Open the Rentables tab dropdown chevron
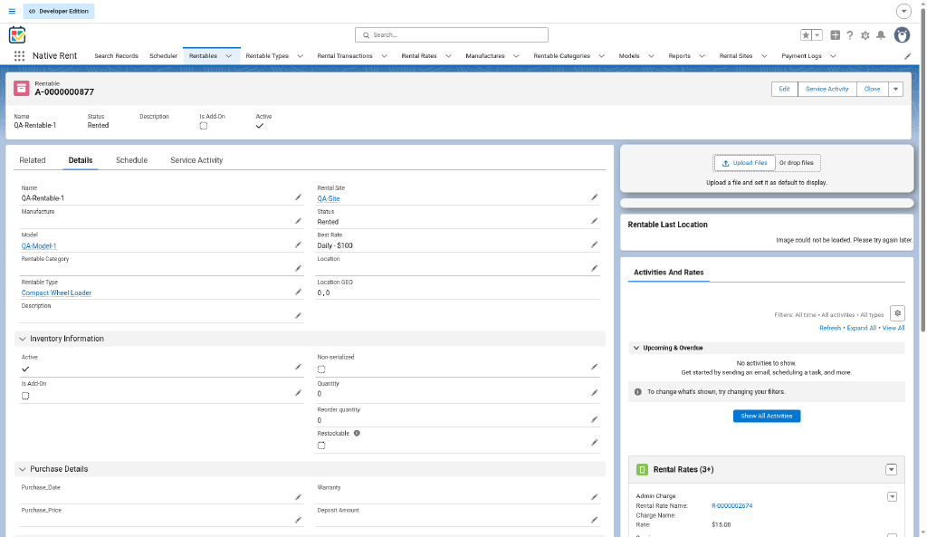This screenshot has height=537, width=927. [x=229, y=56]
